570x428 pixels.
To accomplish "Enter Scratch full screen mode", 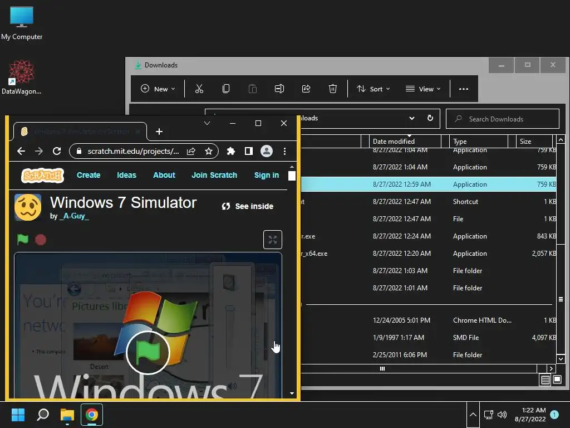I will [273, 240].
